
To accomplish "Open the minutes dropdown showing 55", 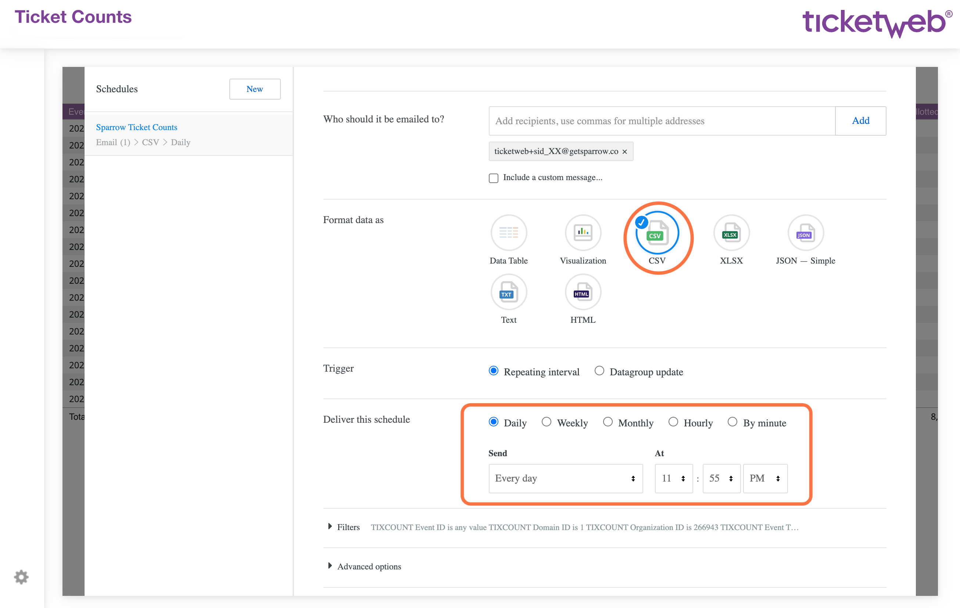I will [x=721, y=479].
